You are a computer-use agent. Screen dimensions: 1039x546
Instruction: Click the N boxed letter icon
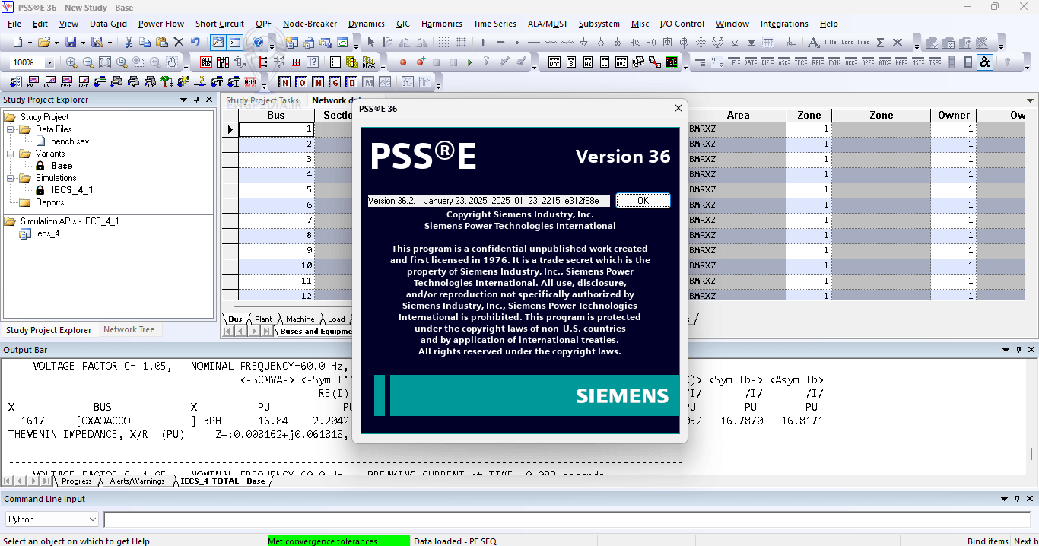284,82
